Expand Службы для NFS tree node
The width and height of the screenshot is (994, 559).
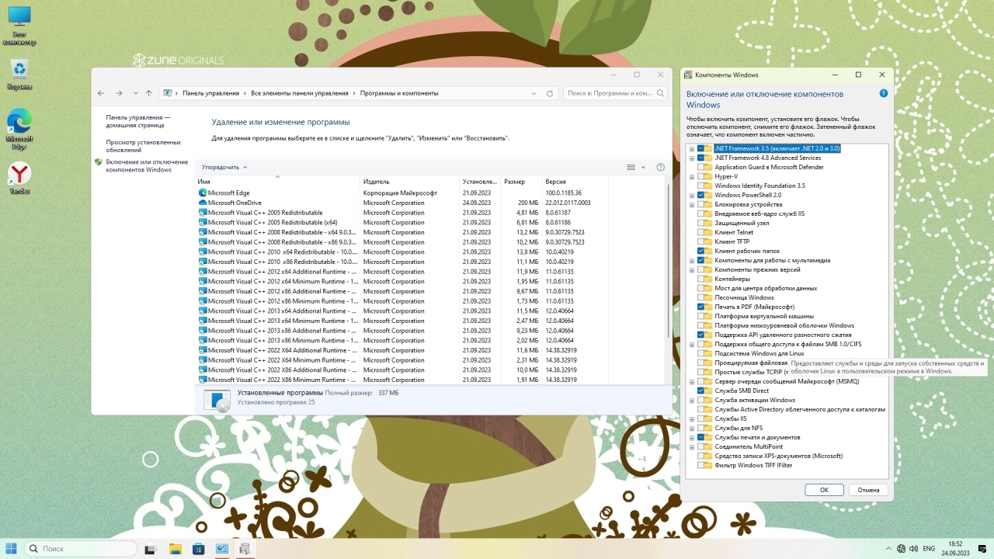point(692,428)
